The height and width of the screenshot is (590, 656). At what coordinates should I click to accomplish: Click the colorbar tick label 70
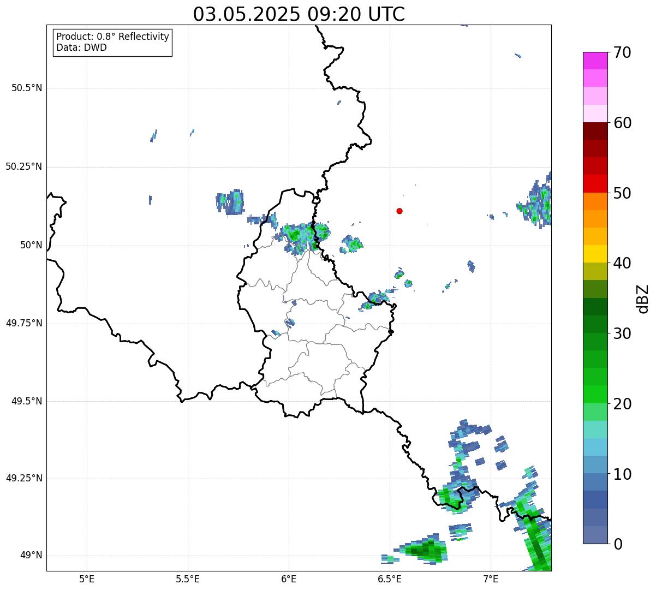pyautogui.click(x=622, y=52)
